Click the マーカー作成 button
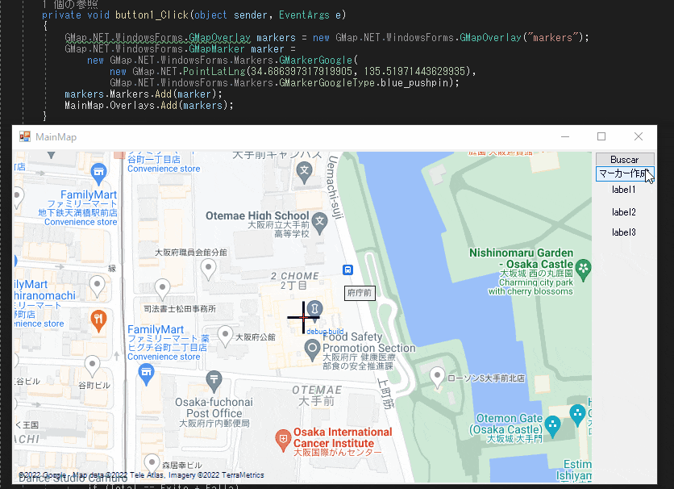 pos(625,173)
